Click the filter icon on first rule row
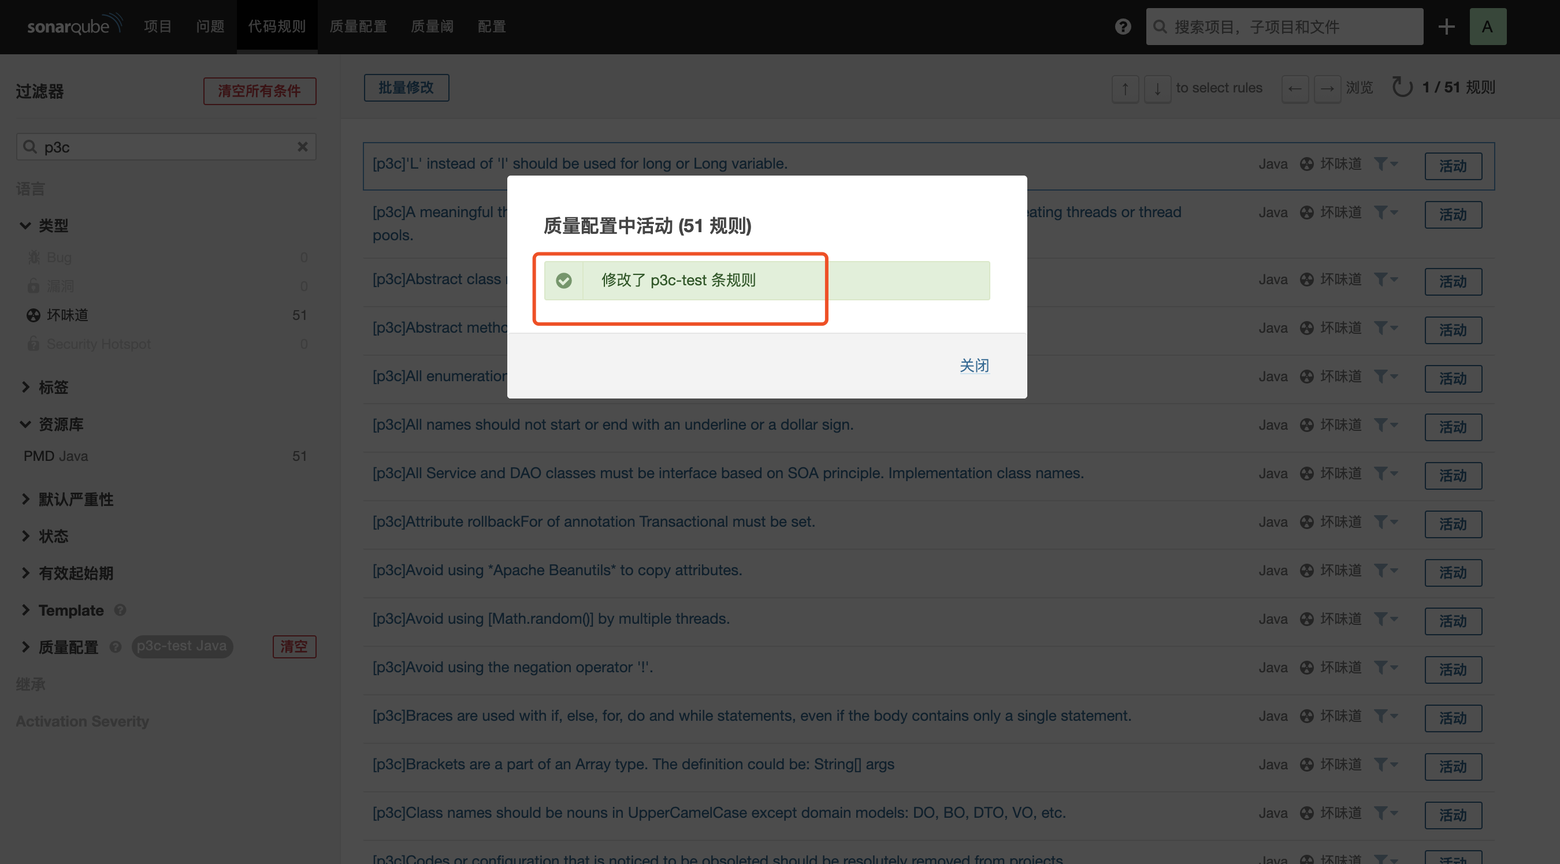The height and width of the screenshot is (864, 1560). (1383, 163)
